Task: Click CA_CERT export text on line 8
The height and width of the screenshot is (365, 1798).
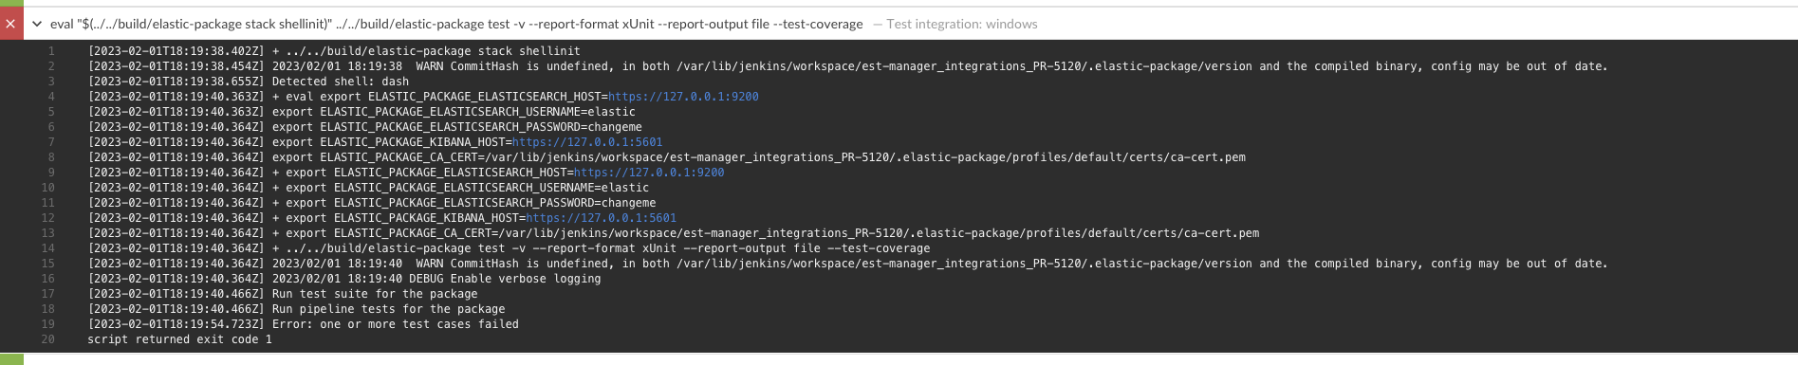Action: pos(759,157)
